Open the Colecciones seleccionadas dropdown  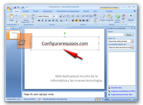(x=132, y=41)
